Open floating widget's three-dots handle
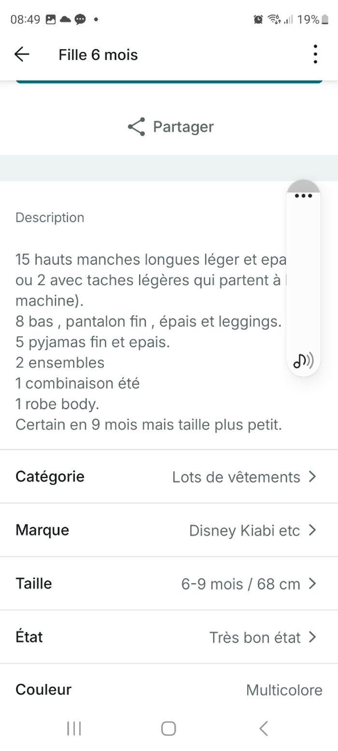The width and height of the screenshot is (338, 751). 303,195
